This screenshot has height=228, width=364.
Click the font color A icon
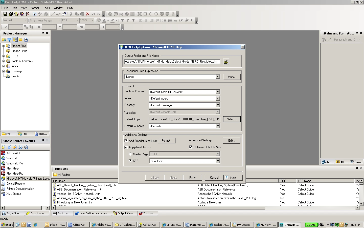coord(104,21)
